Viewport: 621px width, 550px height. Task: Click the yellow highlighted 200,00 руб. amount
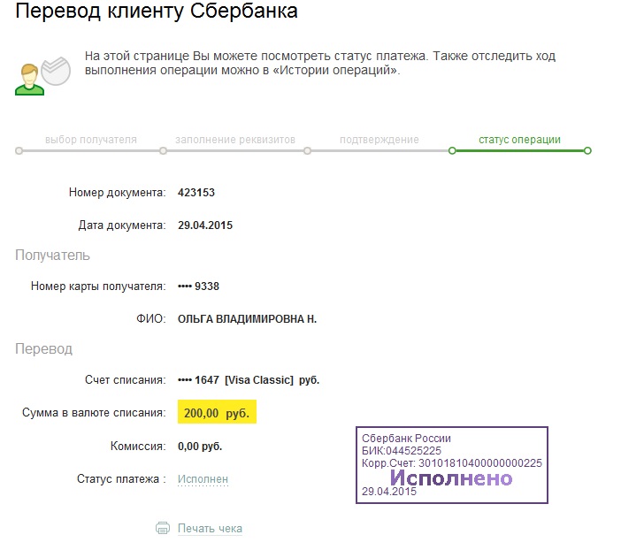[217, 412]
